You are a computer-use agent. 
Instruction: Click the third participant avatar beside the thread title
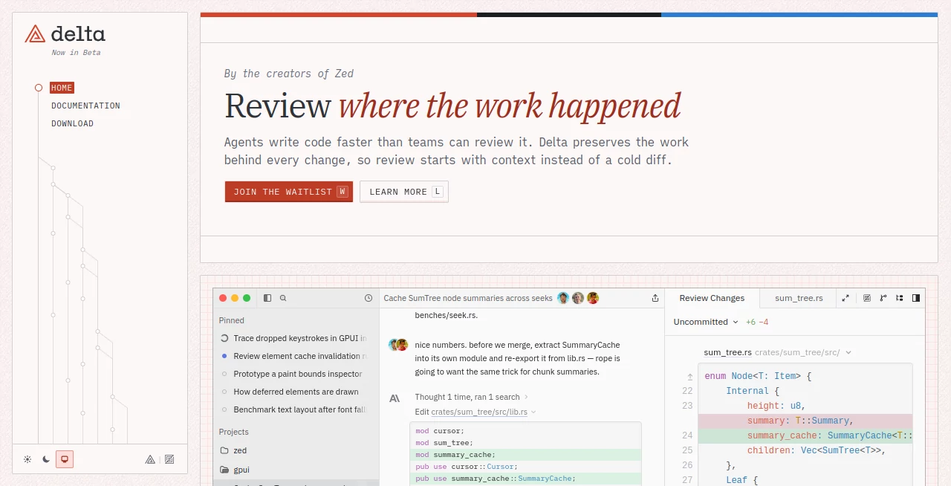pos(593,298)
